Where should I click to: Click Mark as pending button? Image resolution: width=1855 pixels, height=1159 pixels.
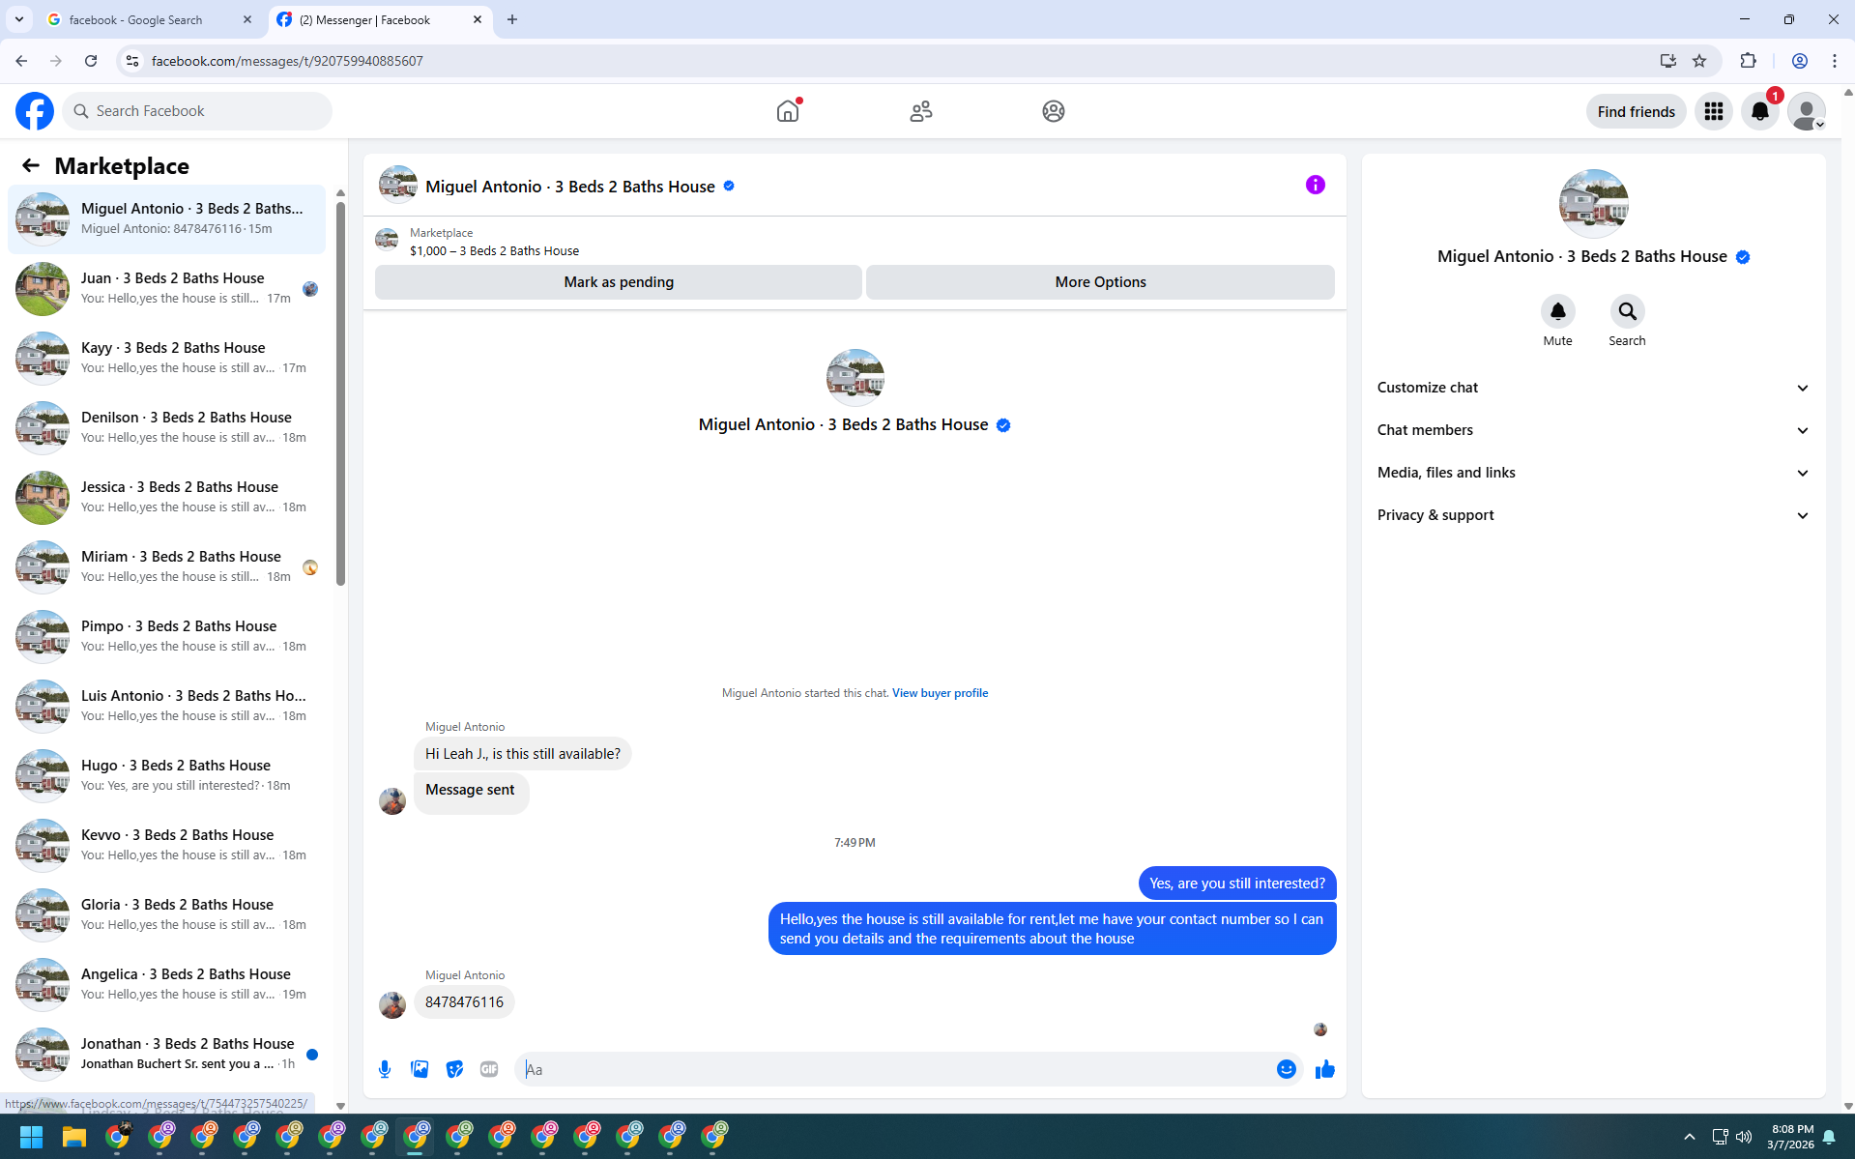[619, 282]
